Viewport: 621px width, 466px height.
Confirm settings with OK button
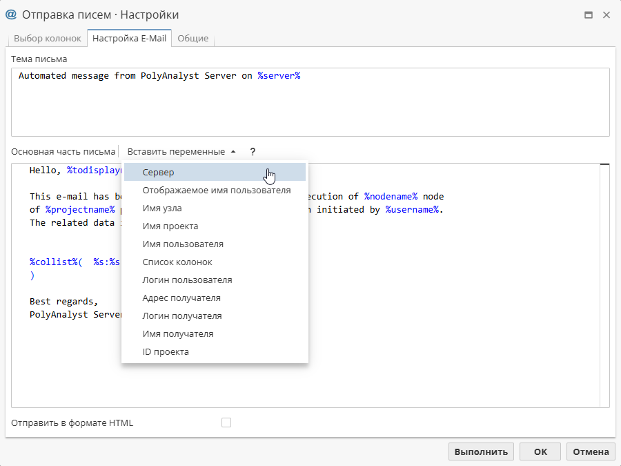point(540,452)
